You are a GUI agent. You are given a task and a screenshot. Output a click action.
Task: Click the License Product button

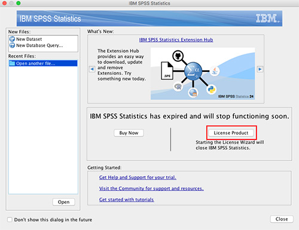coord(231,133)
